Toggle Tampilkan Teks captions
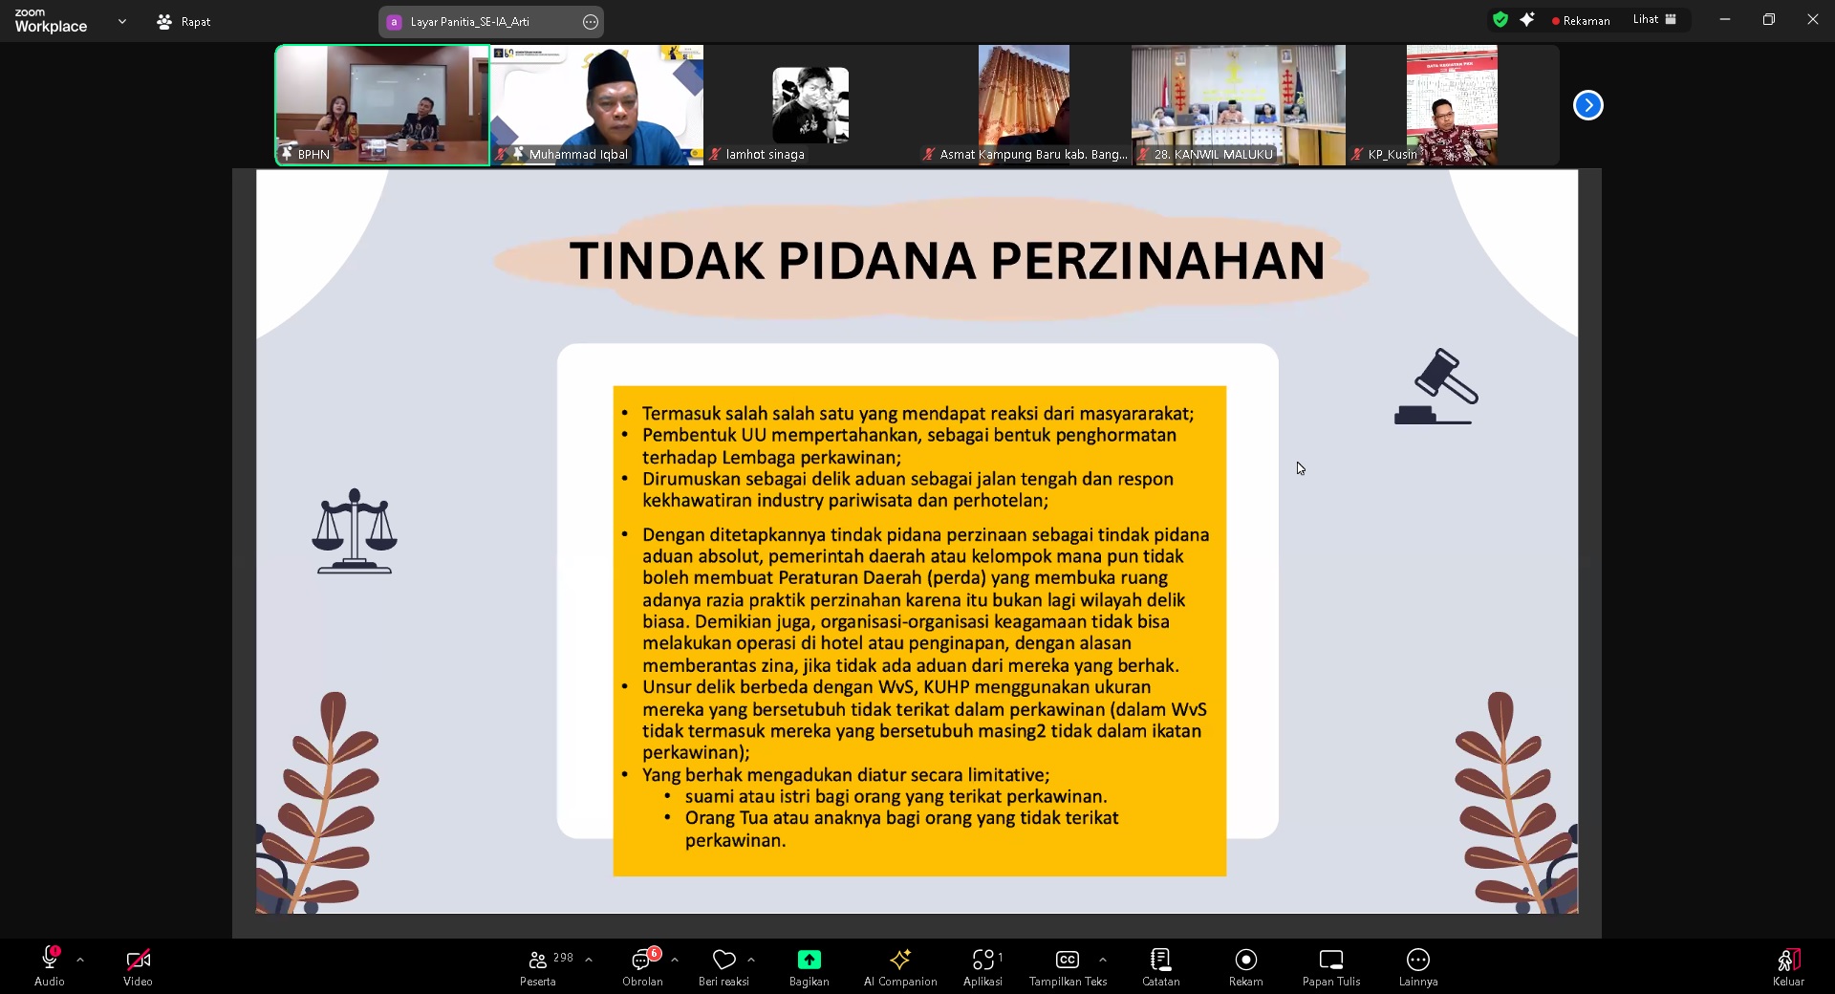 pyautogui.click(x=1067, y=966)
